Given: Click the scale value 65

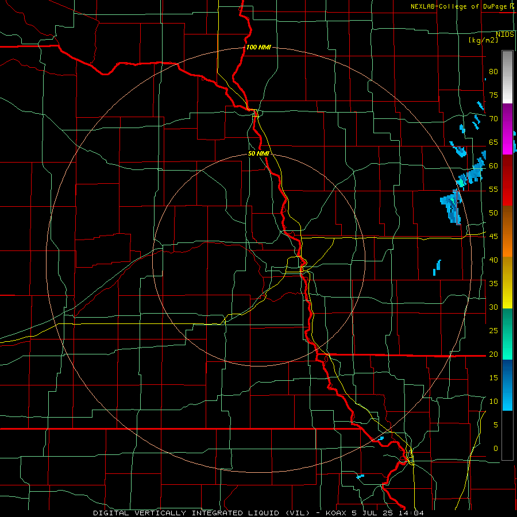Looking at the screenshot, I should point(493,142).
